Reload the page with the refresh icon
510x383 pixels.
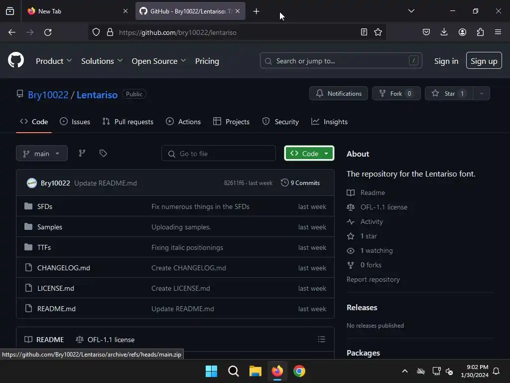click(x=48, y=32)
